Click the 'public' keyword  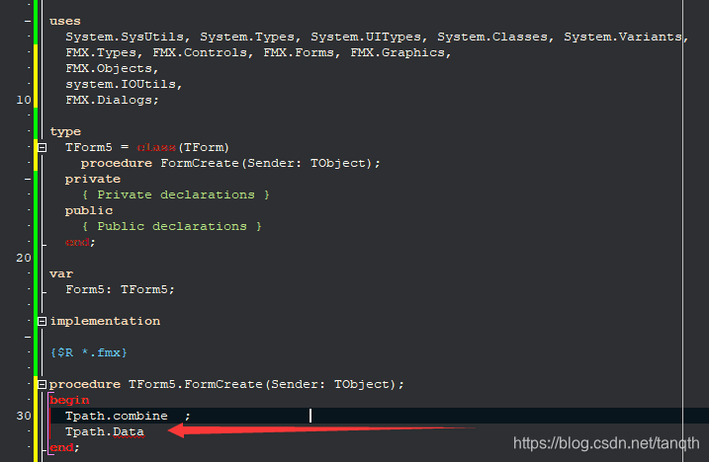coord(89,211)
